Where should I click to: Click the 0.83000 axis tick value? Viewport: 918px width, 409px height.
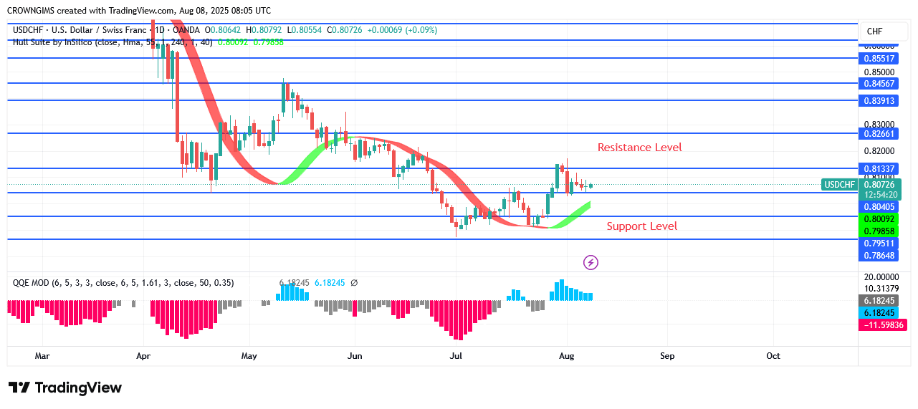pyautogui.click(x=879, y=125)
